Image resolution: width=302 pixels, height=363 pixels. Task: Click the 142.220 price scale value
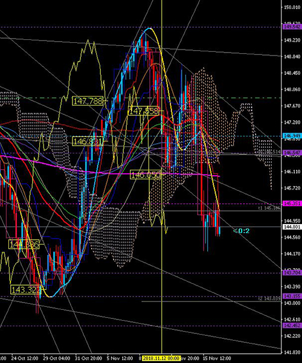292,336
